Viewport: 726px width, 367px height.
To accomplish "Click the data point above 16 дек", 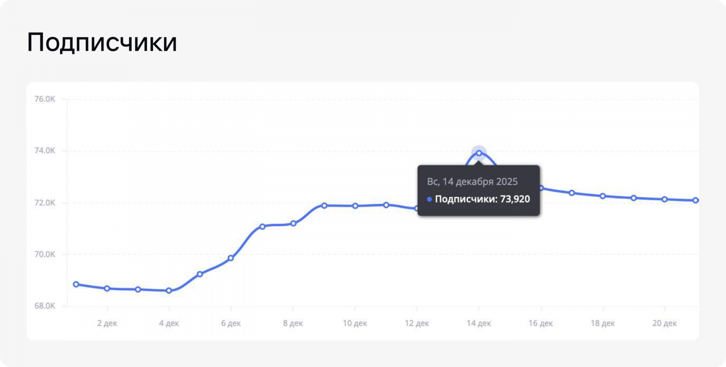I will [x=541, y=188].
